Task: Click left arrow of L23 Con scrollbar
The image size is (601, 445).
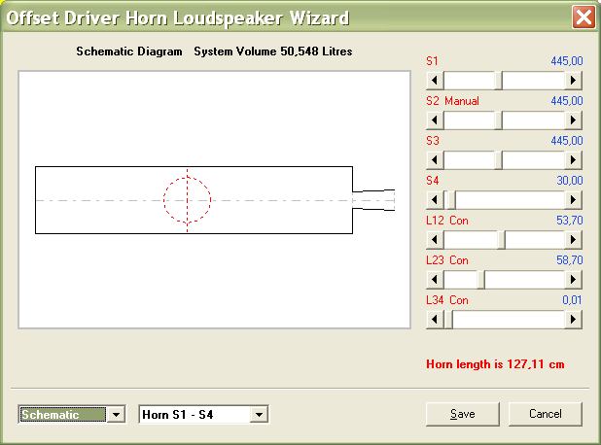Action: pyautogui.click(x=435, y=280)
